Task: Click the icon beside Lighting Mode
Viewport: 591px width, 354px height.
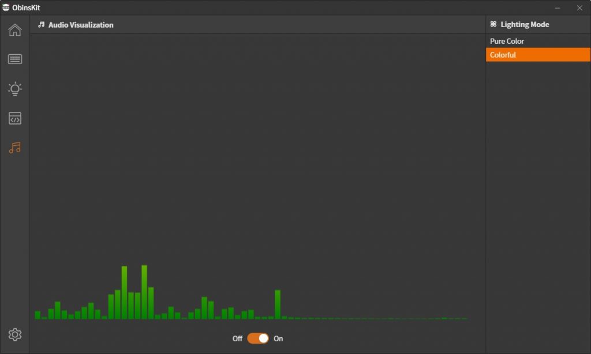Action: coord(493,25)
